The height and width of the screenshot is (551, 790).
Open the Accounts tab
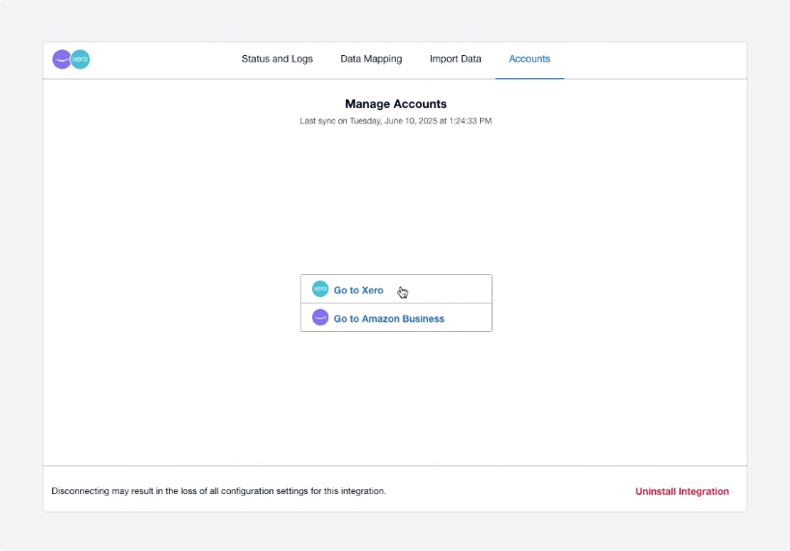pyautogui.click(x=529, y=59)
